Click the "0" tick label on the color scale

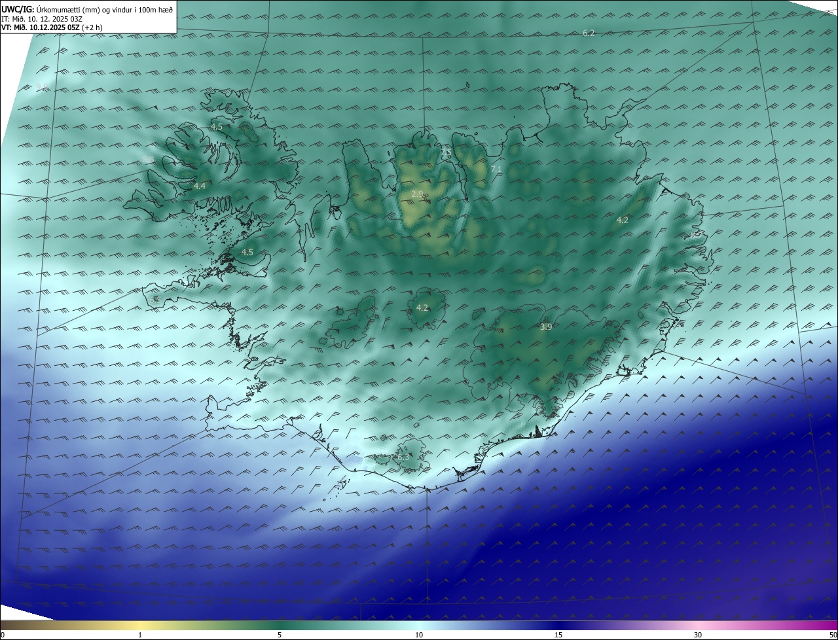click(x=3, y=635)
